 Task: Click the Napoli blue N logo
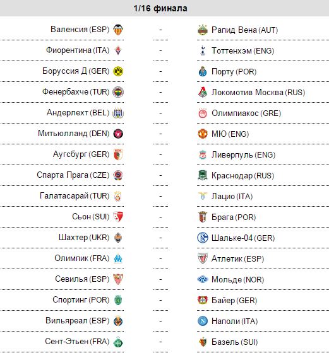pyautogui.click(x=203, y=321)
